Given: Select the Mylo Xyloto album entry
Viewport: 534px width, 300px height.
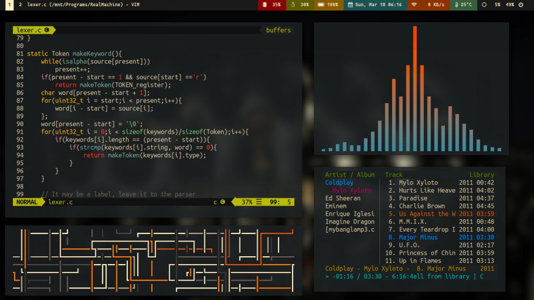Looking at the screenshot, I should [x=351, y=191].
